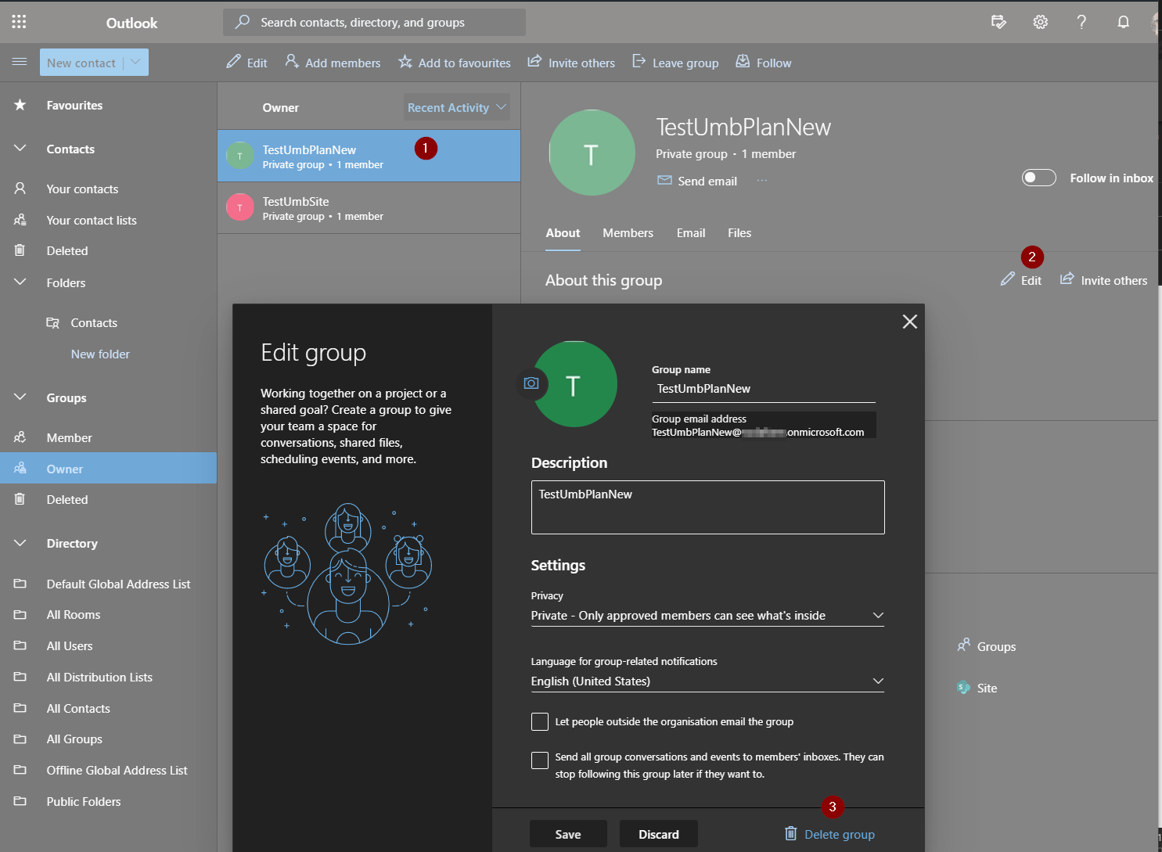Click the Add to favourites star icon
Screen dimensions: 1162x852
tap(405, 62)
